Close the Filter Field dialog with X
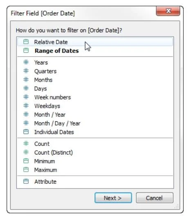Viewport: 189px width, 217px height. click(x=168, y=11)
